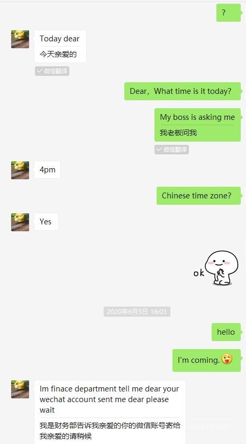Select the "4pm" message bubble
The width and height of the screenshot is (246, 444).
(48, 170)
